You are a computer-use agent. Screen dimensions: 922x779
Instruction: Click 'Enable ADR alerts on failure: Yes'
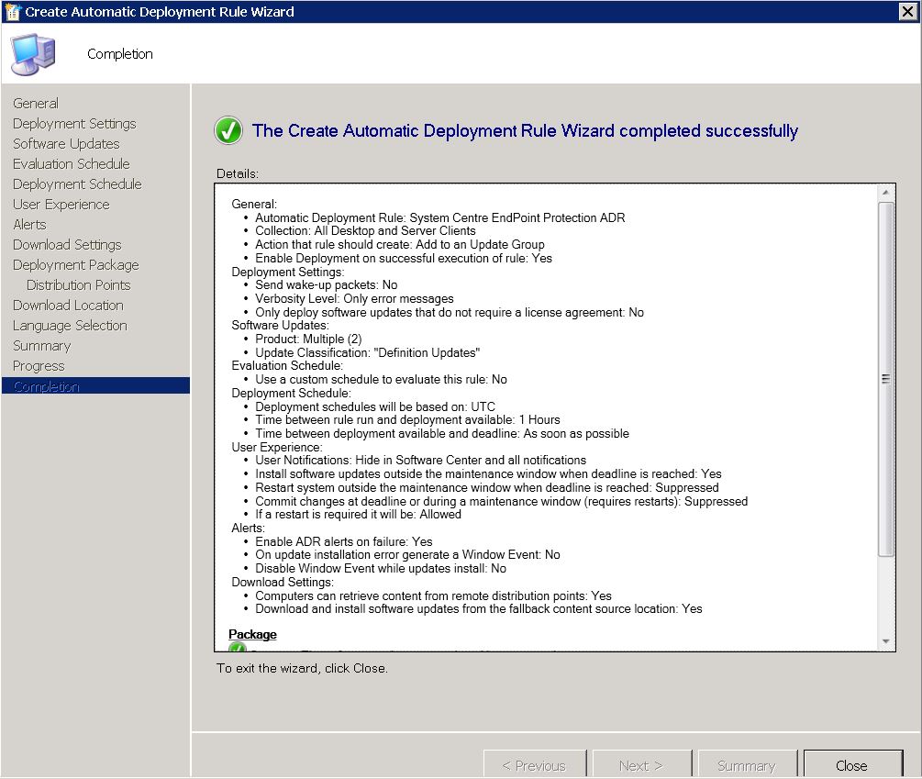(344, 541)
